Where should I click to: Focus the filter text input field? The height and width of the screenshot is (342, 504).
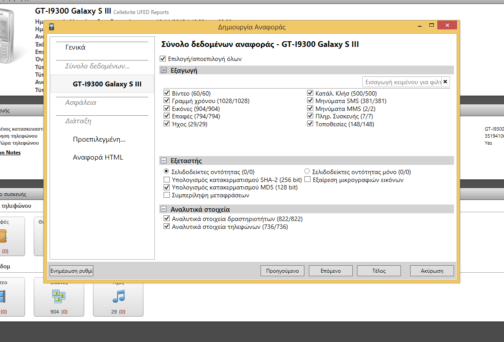point(402,82)
